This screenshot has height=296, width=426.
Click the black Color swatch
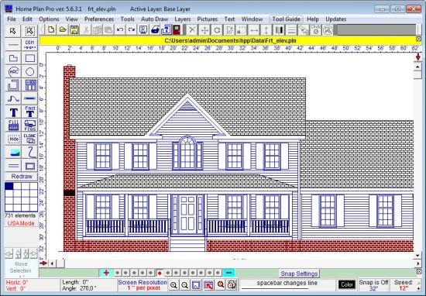click(x=347, y=284)
